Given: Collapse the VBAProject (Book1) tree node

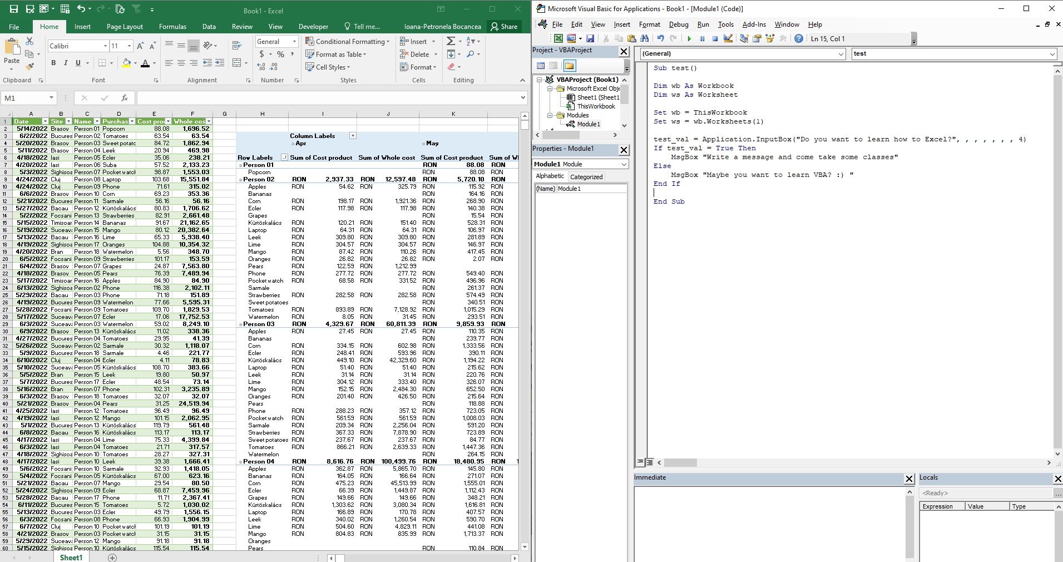Looking at the screenshot, I should (x=540, y=80).
